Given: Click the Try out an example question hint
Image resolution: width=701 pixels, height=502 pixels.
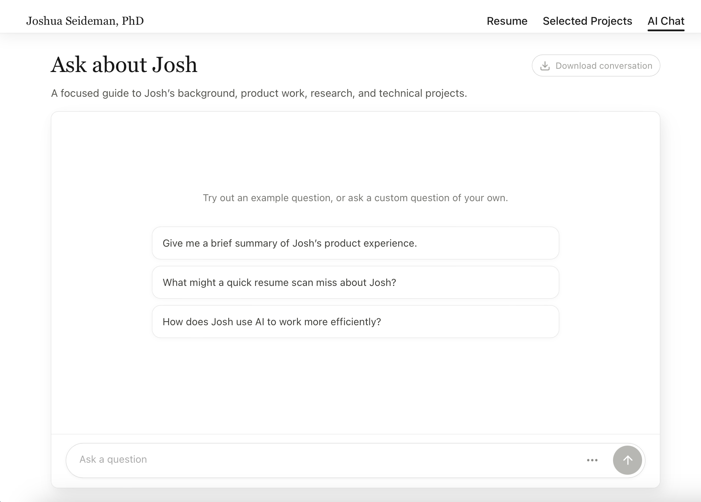Looking at the screenshot, I should coord(355,198).
